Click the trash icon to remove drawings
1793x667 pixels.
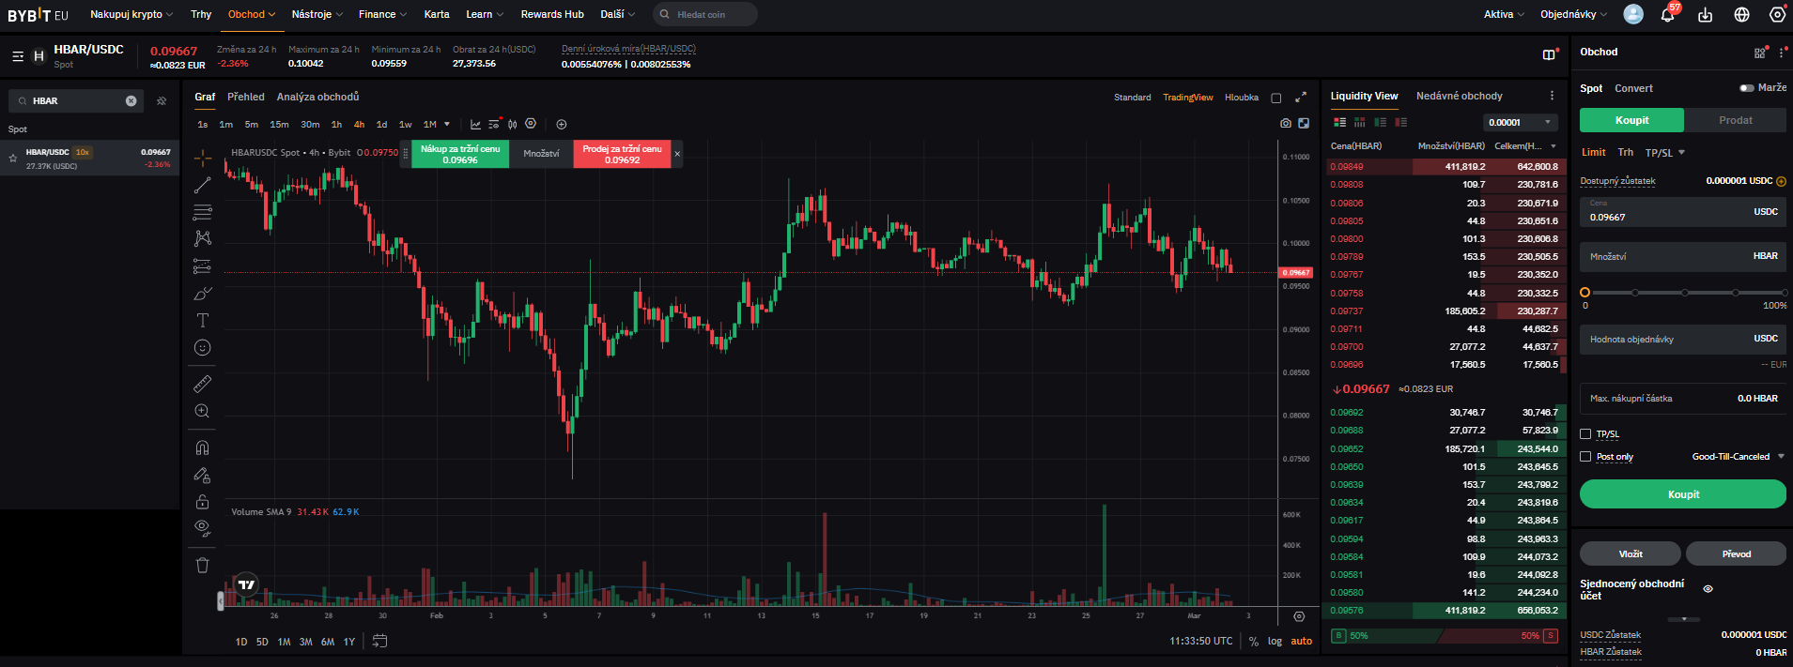point(202,565)
